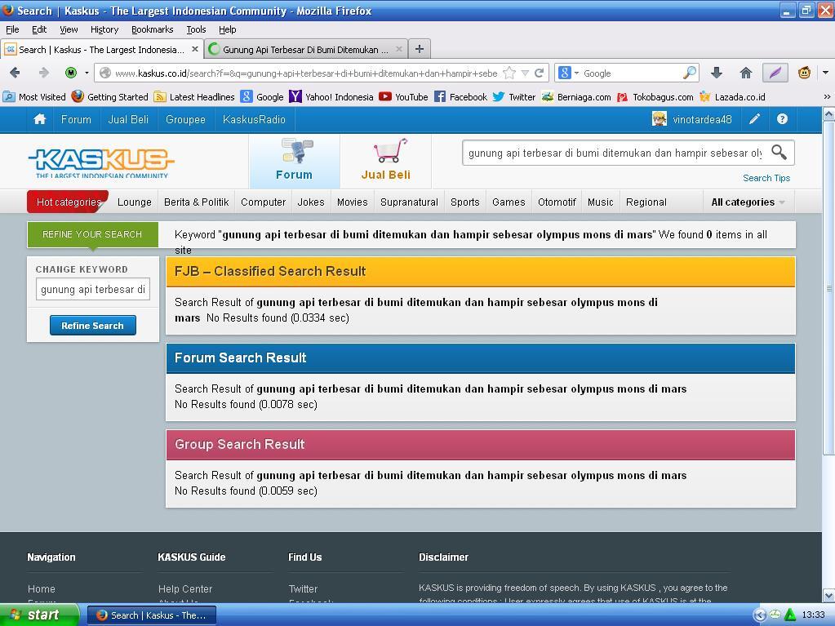Open the Google search engine dropdown
Image resolution: width=835 pixels, height=626 pixels.
(576, 73)
